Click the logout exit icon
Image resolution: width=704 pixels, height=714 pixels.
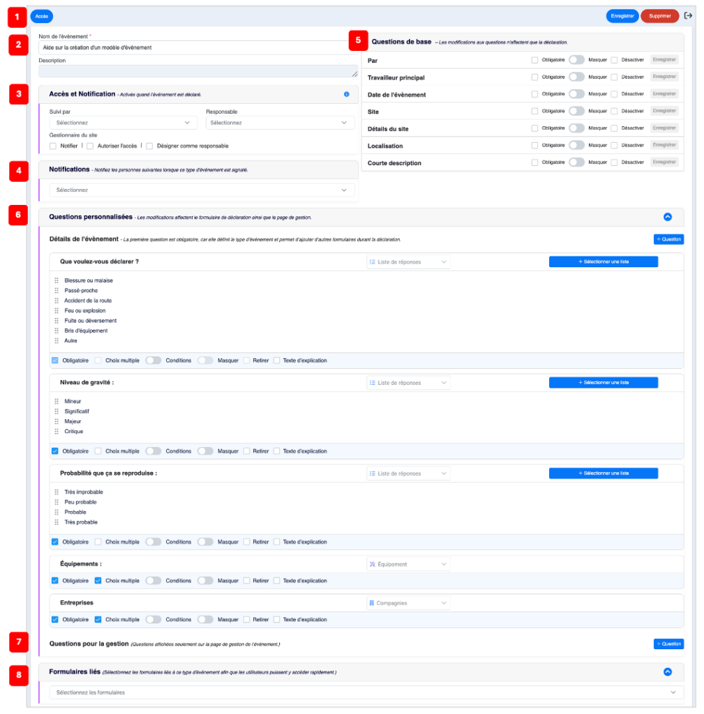click(x=688, y=16)
